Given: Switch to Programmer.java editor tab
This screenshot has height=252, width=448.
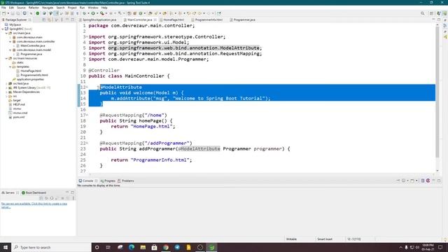Looking at the screenshot, I should 243,20.
